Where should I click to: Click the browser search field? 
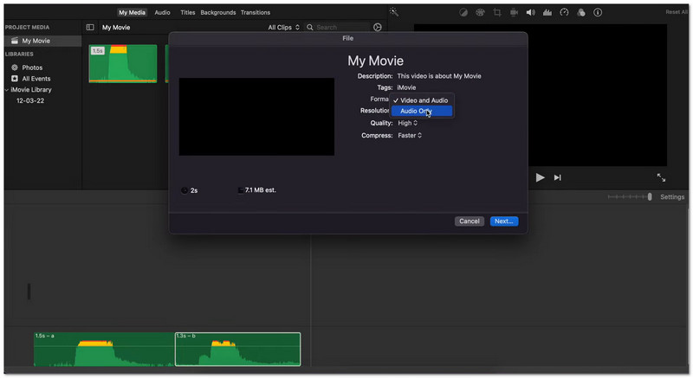pyautogui.click(x=338, y=28)
